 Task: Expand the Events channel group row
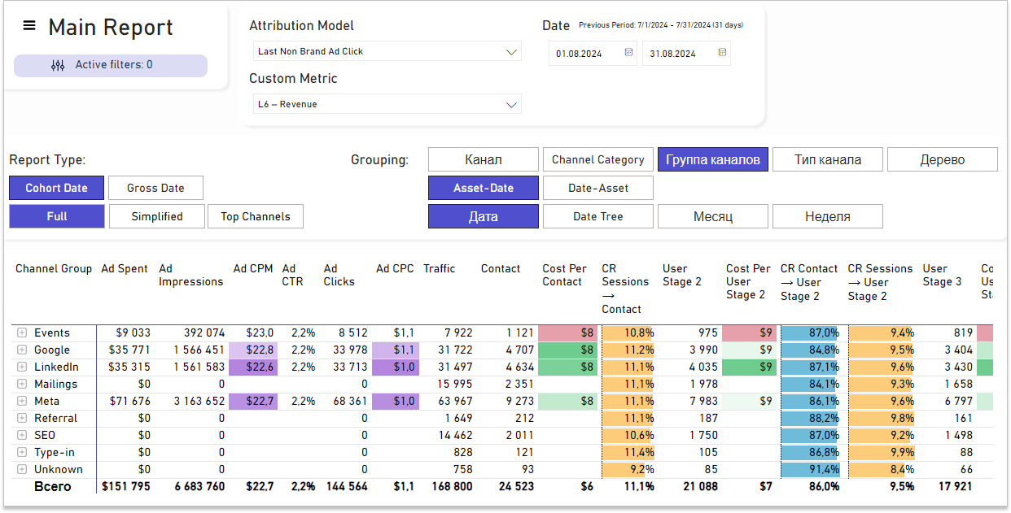click(22, 333)
